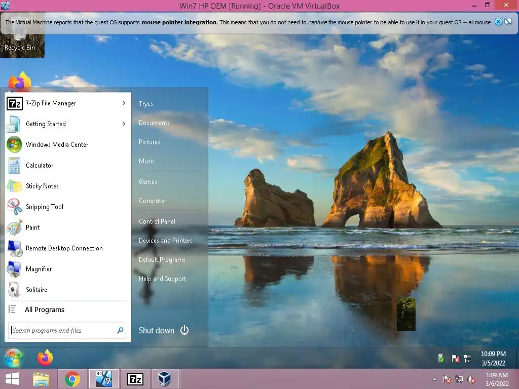Click the Shut down button
The width and height of the screenshot is (519, 389).
pos(157,330)
